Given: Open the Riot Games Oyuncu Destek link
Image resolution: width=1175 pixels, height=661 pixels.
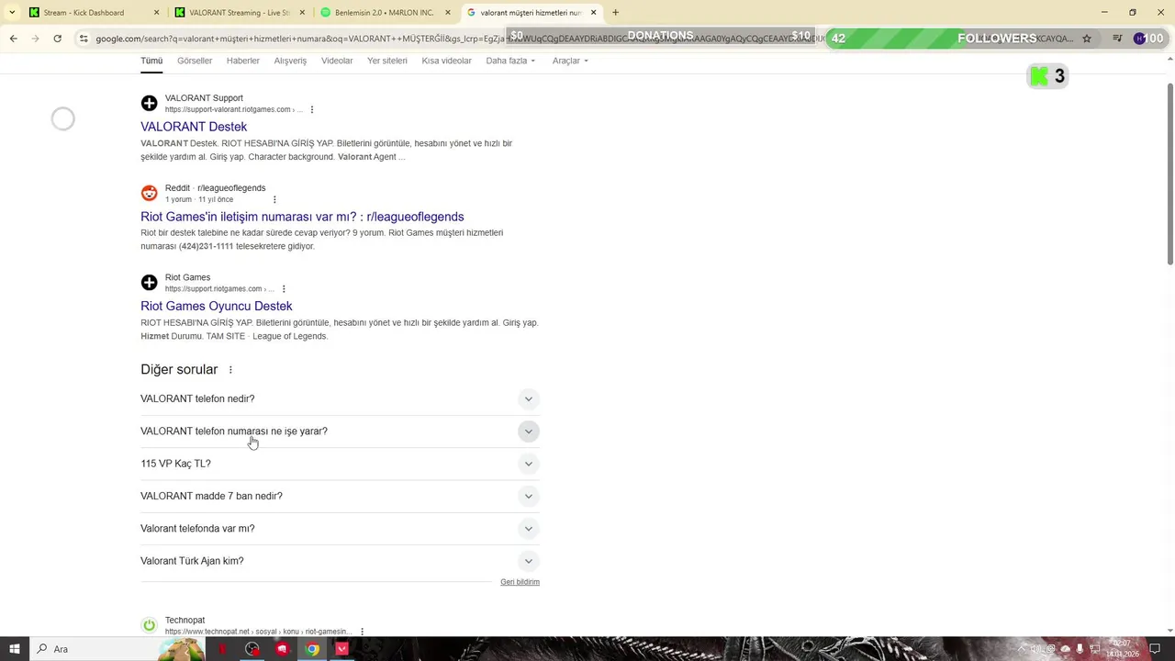Looking at the screenshot, I should pos(217,307).
